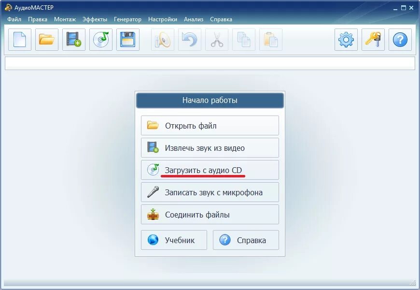Image resolution: width=420 pixels, height=290 pixels.
Task: Open the Монтаж menu
Action: (x=65, y=19)
